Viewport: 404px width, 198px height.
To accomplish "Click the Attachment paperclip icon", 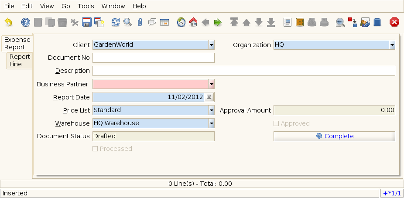I will point(140,22).
